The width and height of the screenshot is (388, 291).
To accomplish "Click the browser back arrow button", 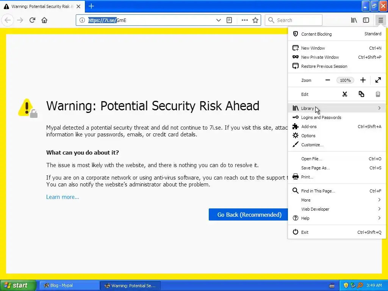I will point(8,20).
